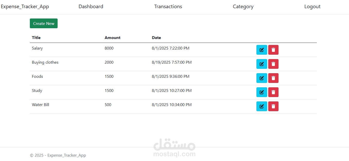The height and width of the screenshot is (161, 349).
Task: Select the Water Bill row title
Action: tap(40, 105)
